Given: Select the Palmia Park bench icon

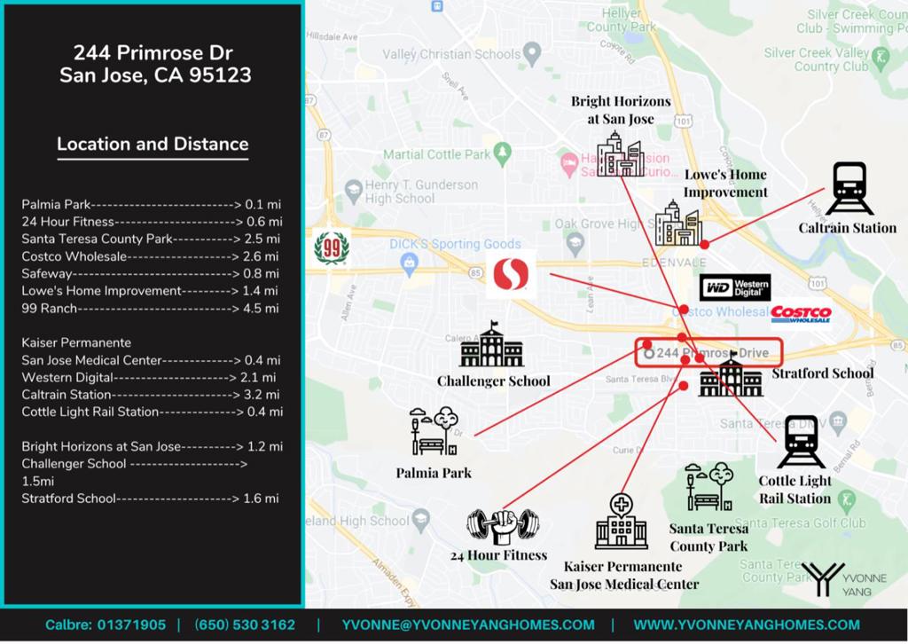Looking at the screenshot, I should tap(434, 432).
